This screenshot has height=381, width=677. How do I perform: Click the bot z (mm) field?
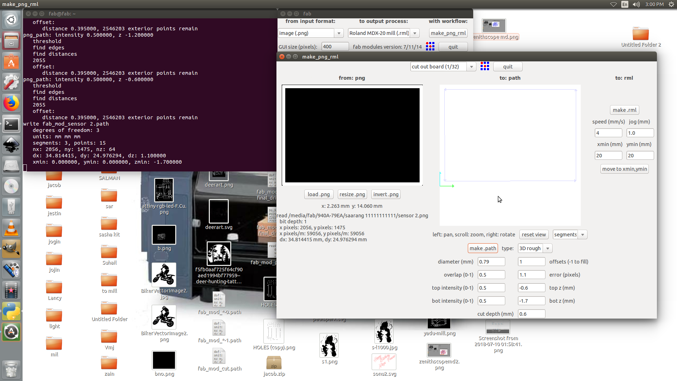tap(531, 301)
